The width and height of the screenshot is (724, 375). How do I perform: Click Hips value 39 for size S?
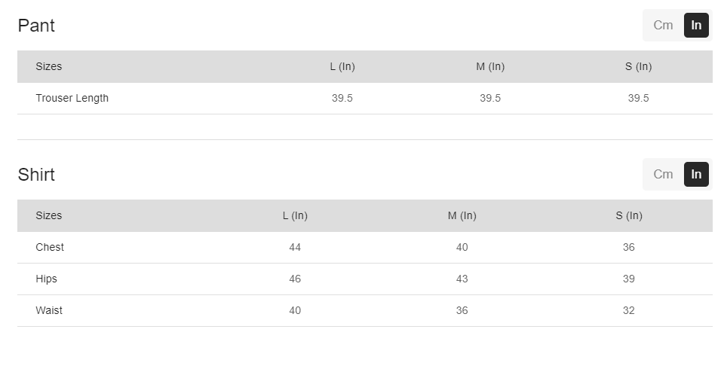[x=629, y=279]
